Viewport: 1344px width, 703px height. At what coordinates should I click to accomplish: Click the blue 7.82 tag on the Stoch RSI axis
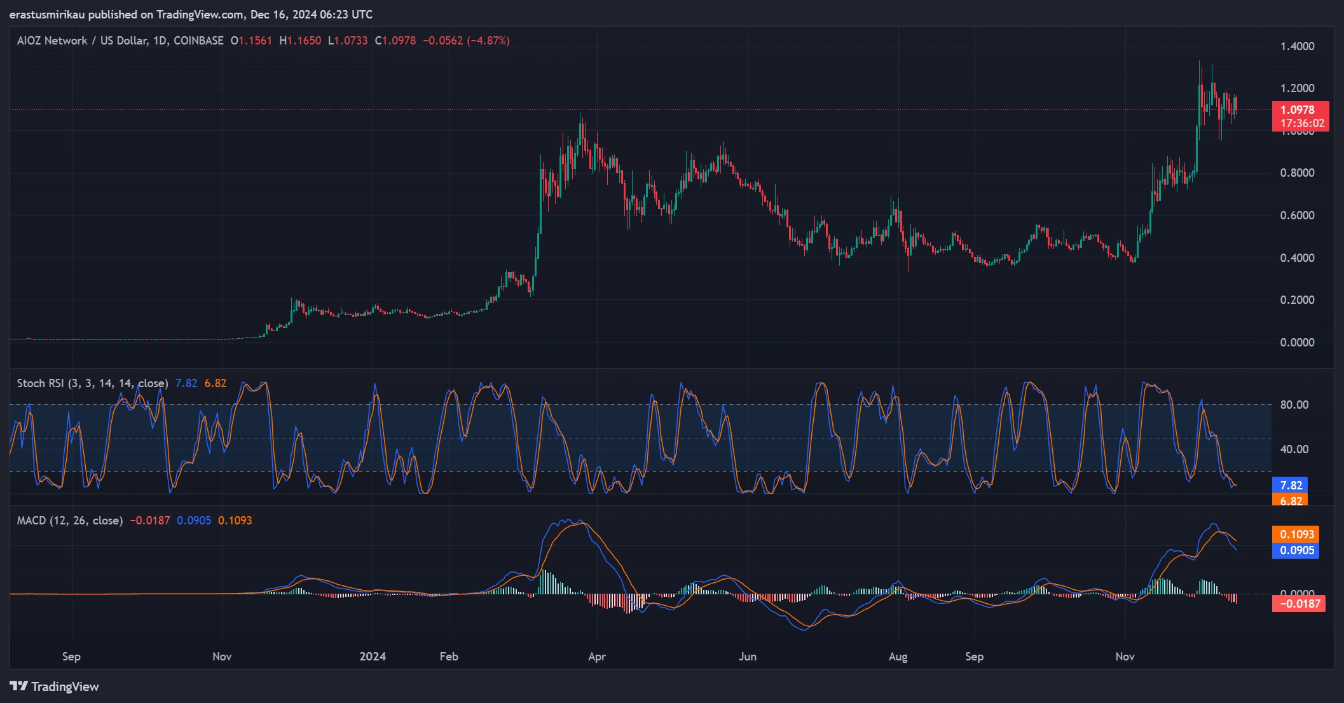click(x=1290, y=485)
